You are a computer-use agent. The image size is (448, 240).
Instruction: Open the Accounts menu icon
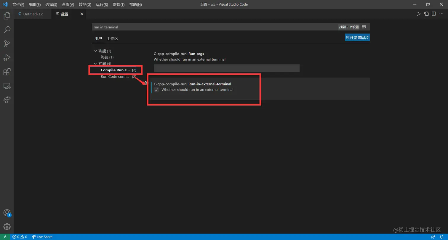point(7,213)
